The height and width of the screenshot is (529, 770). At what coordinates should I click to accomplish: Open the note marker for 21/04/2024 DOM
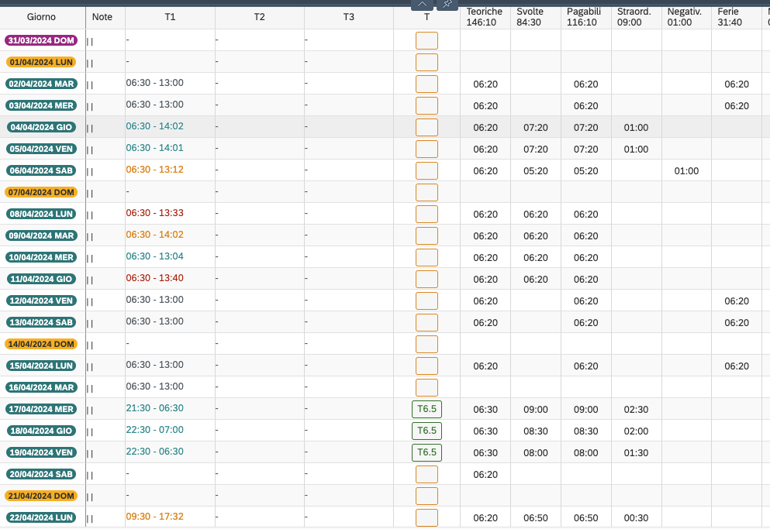point(90,497)
